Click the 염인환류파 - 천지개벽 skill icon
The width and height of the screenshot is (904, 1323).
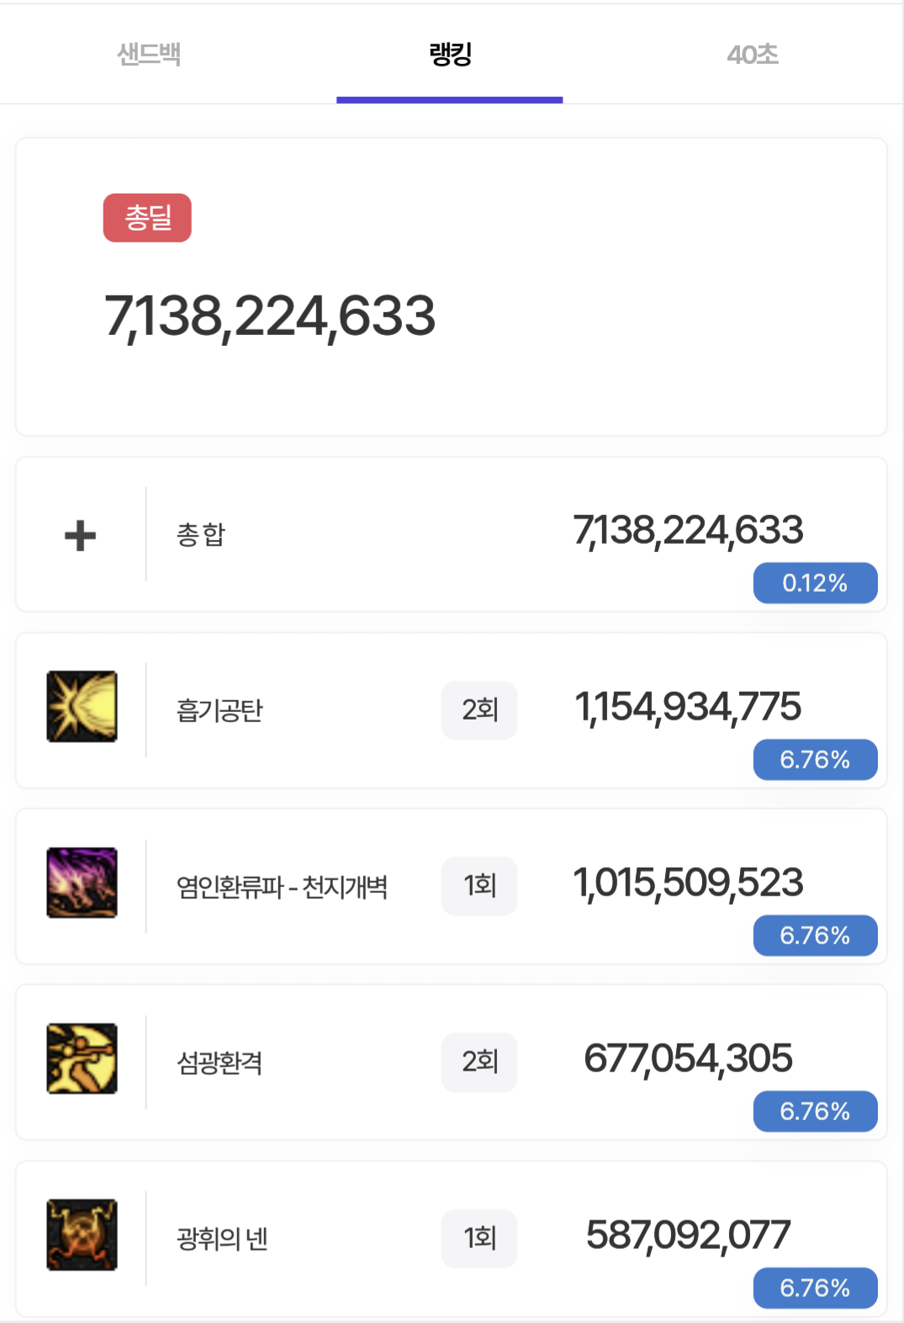(x=82, y=882)
